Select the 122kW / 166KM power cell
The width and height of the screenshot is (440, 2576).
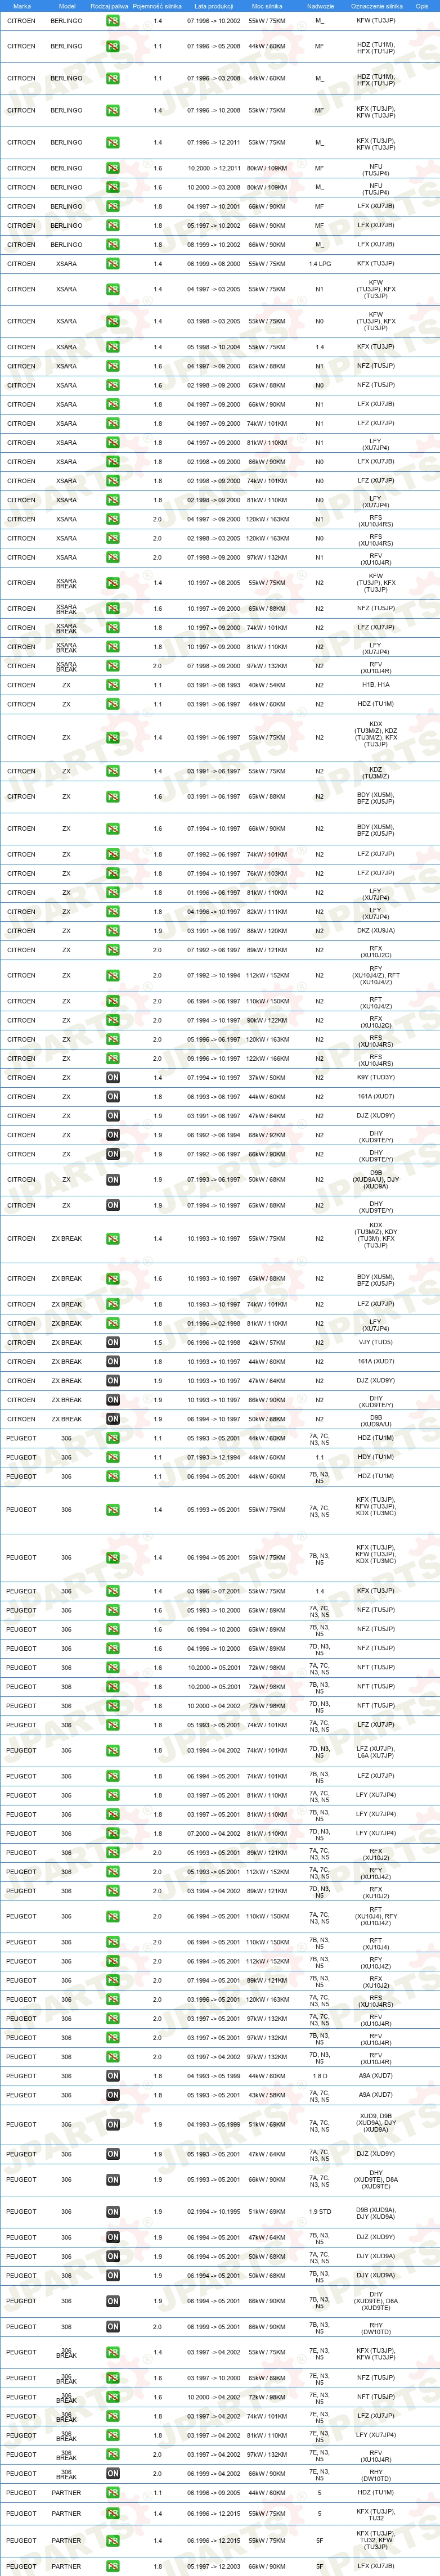(x=267, y=1059)
